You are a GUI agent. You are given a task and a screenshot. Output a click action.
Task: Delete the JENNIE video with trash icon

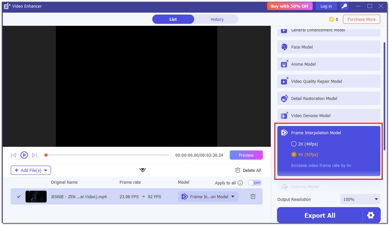coord(253,196)
